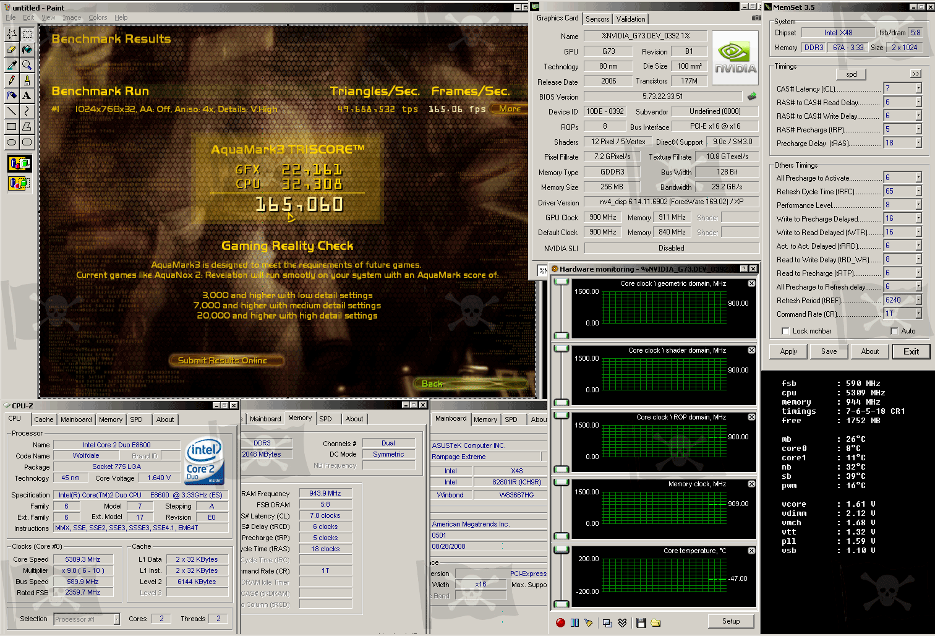Screen dimensions: 935x636
Task: Choose the opaque selection mode option in Paint
Action: pyautogui.click(x=20, y=163)
